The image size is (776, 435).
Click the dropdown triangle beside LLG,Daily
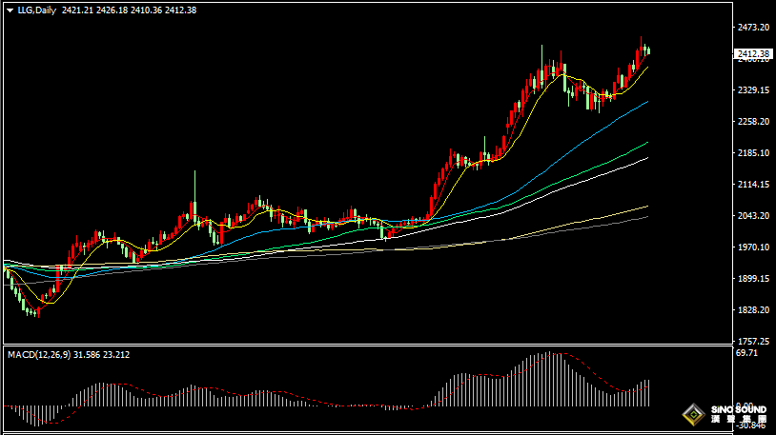click(x=10, y=10)
